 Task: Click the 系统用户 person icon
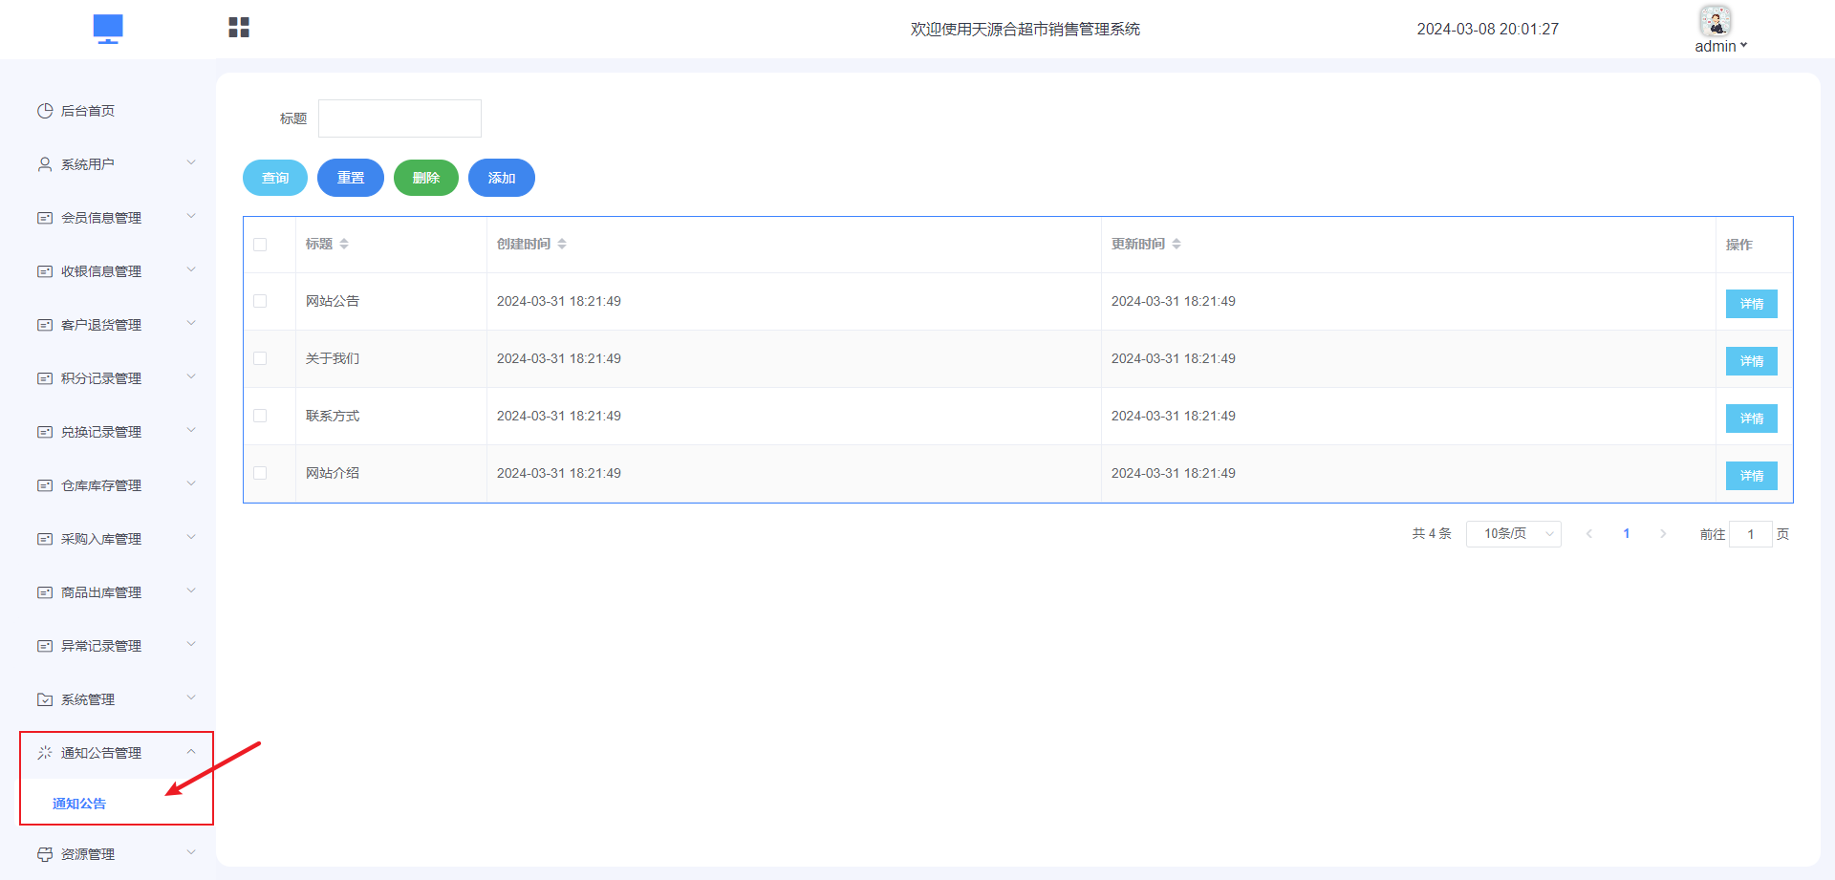pos(45,164)
